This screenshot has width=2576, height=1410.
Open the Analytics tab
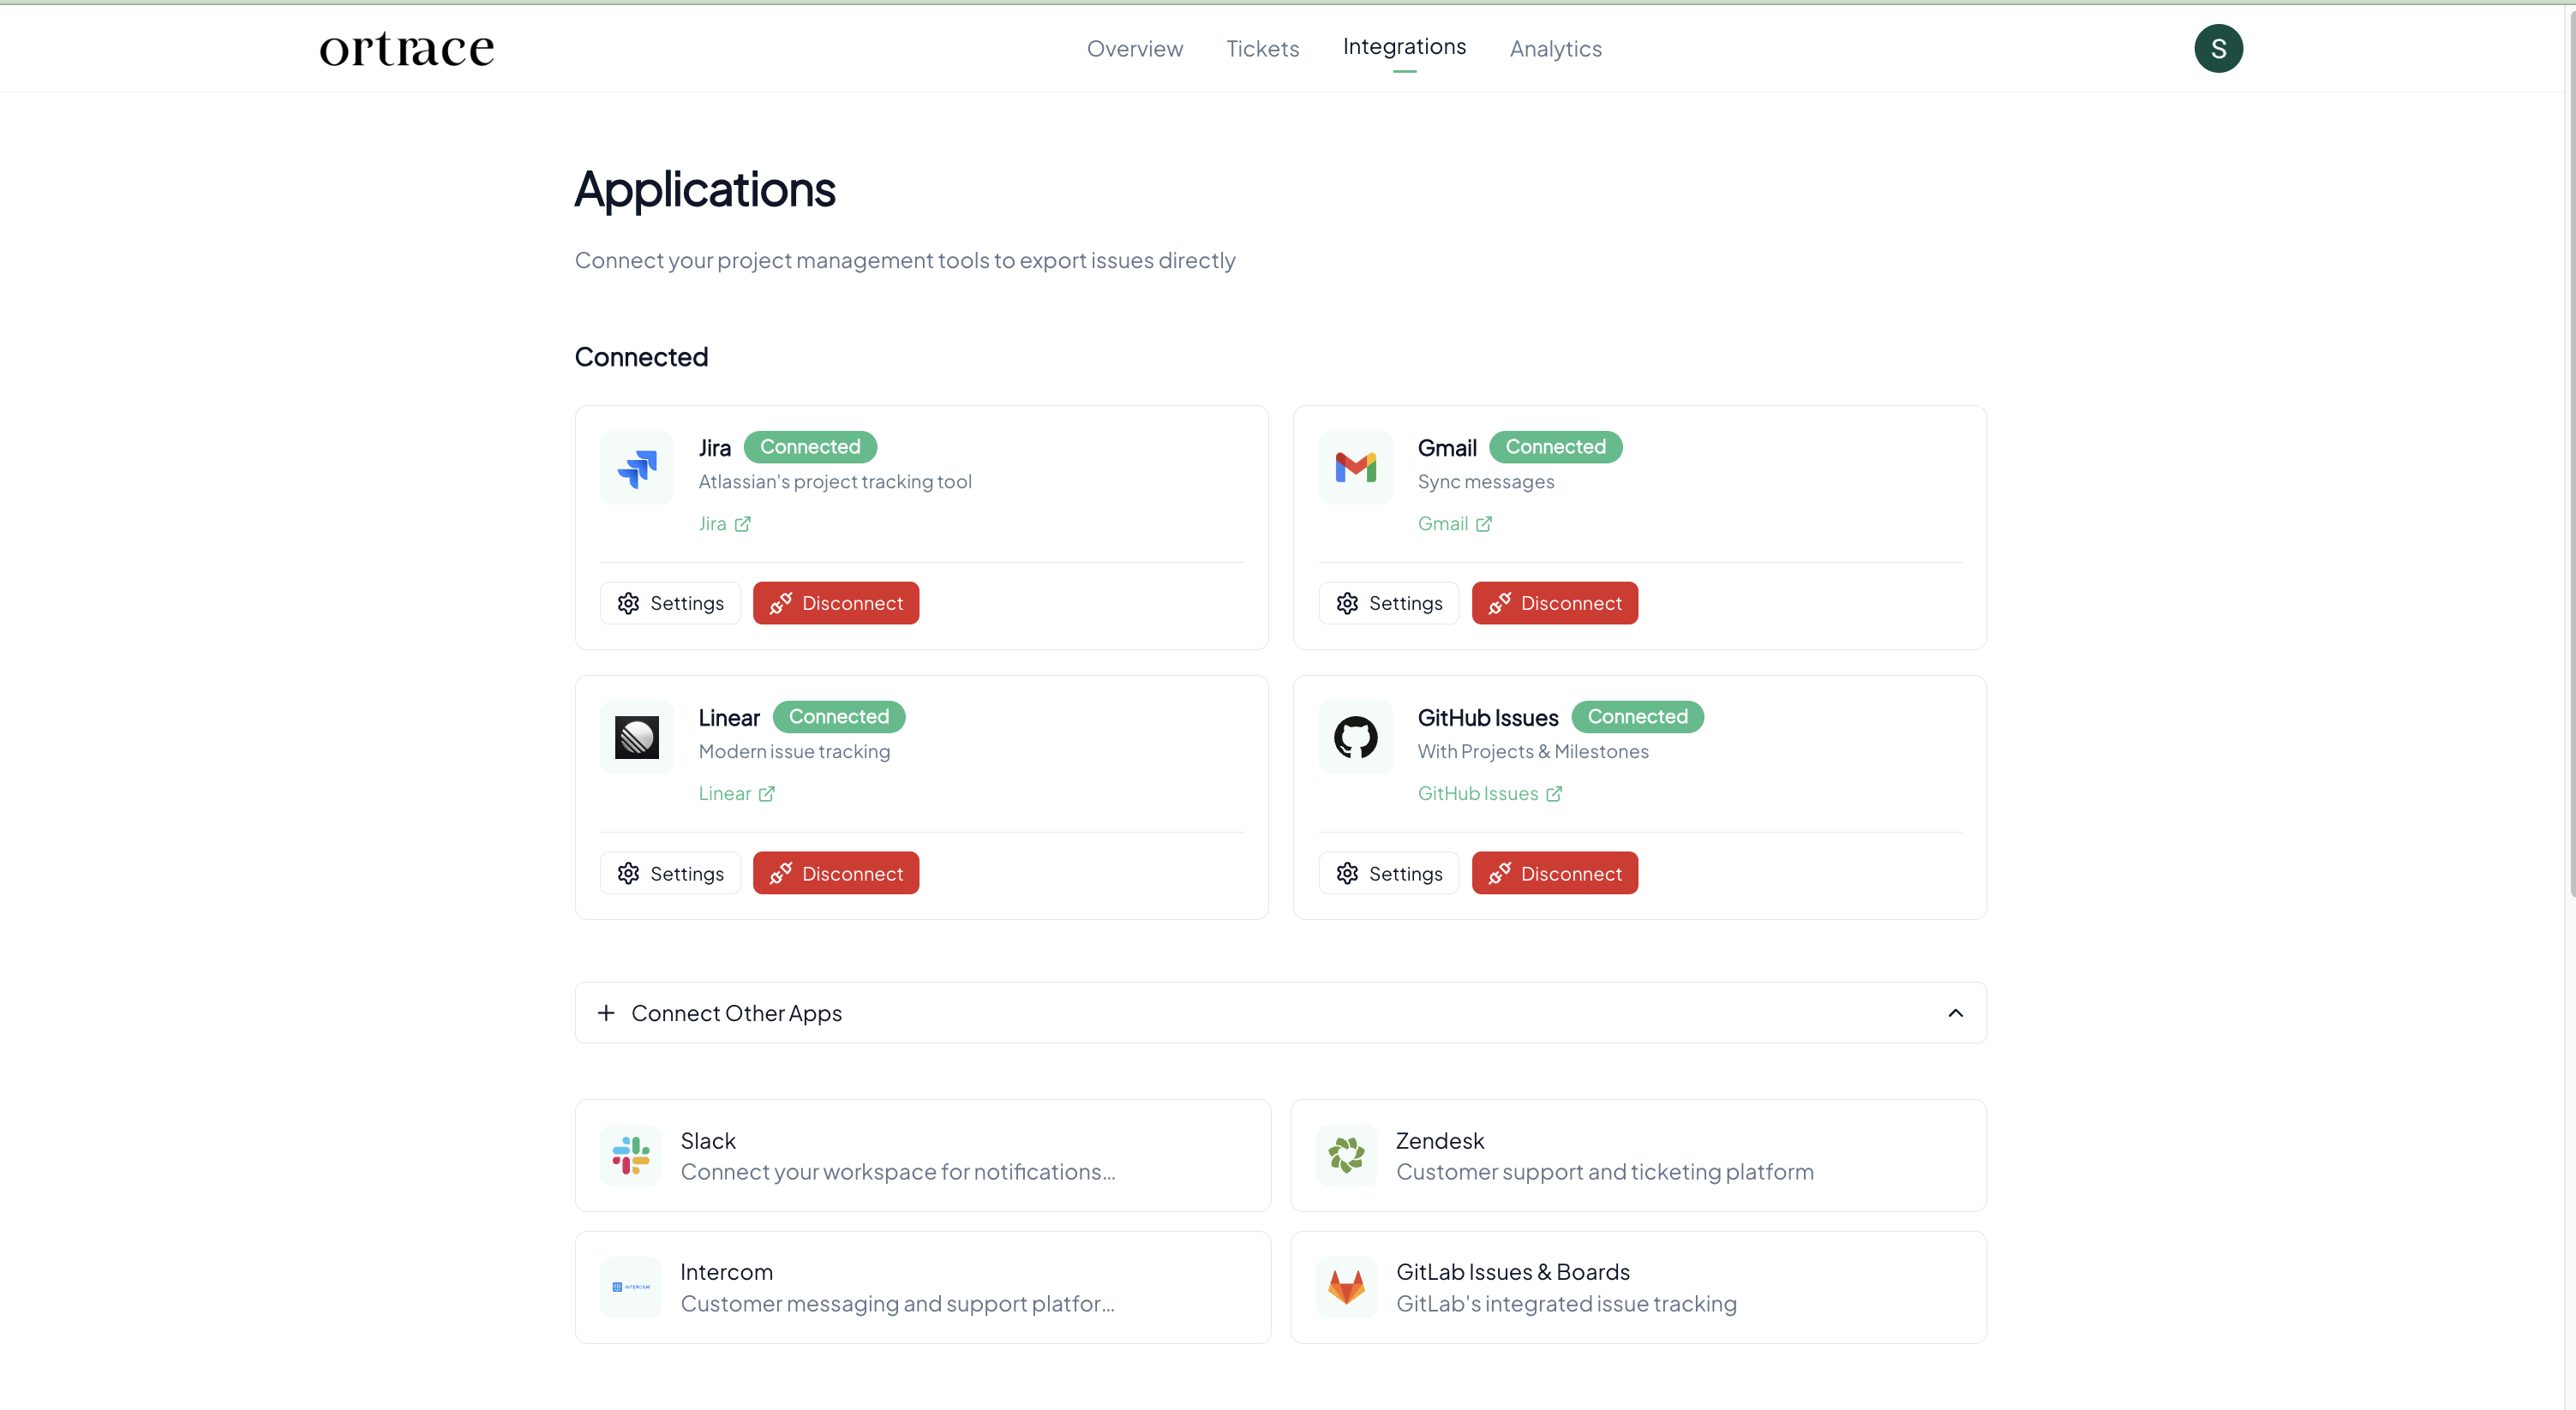(x=1555, y=48)
